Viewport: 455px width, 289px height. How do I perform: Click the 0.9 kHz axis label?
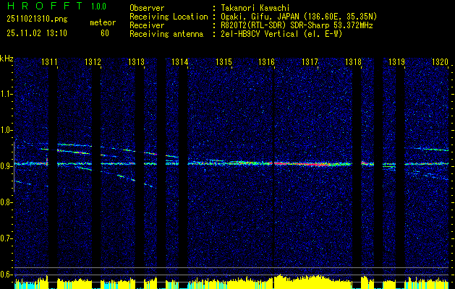(6, 166)
